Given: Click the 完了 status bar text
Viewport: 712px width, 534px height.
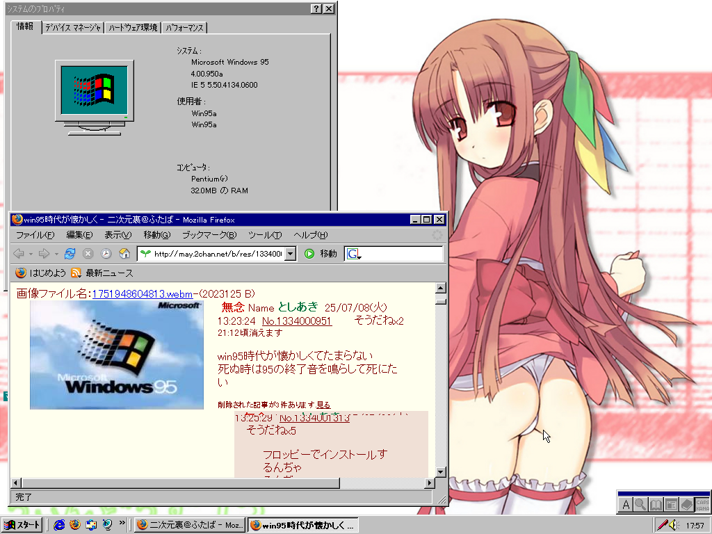Looking at the screenshot, I should [x=24, y=497].
